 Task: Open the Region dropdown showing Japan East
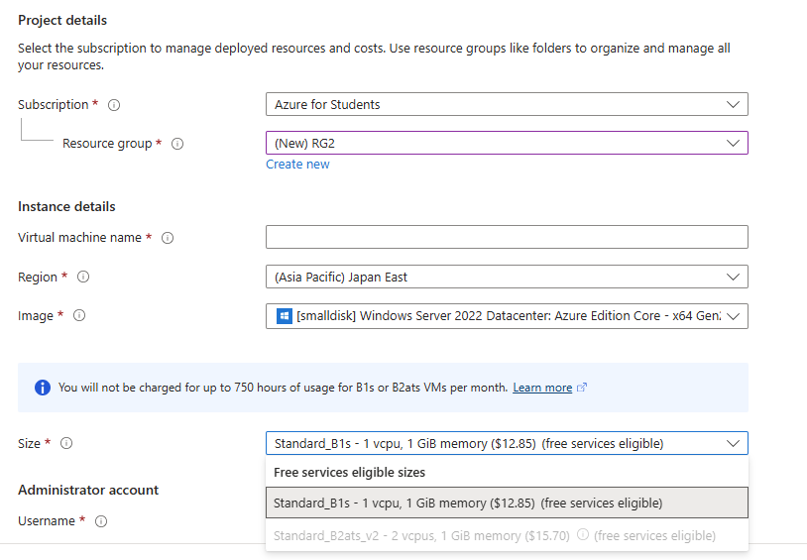point(507,277)
